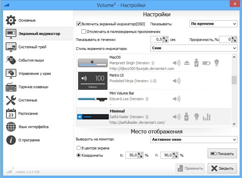Open the Экранный индикатор section
242x178 pixels.
point(38,34)
